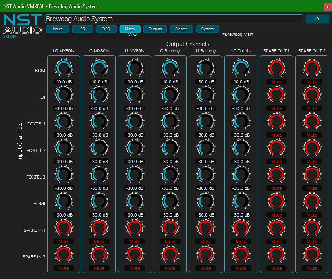The width and height of the screenshot is (332, 279).
Task: Go to the Presets tab
Action: point(181,29)
